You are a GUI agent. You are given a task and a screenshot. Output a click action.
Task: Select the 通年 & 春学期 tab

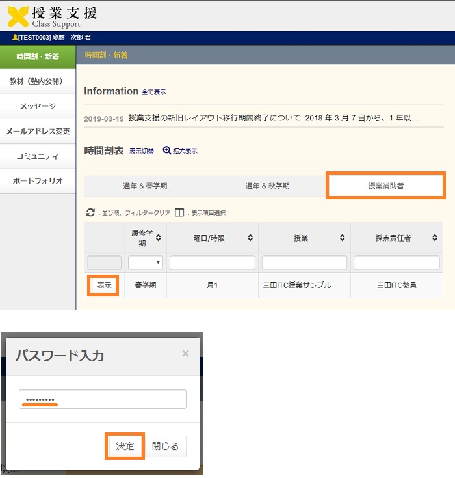145,186
